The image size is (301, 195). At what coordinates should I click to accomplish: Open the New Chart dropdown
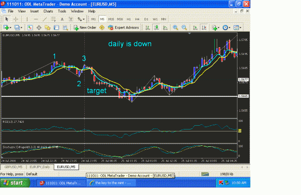point(7,27)
